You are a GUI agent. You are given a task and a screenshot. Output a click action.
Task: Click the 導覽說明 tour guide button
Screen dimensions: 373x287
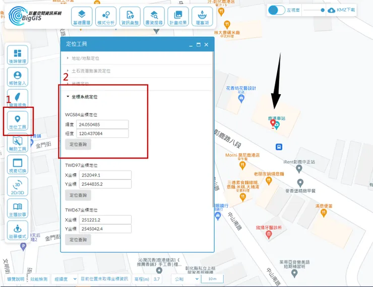coord(16,279)
